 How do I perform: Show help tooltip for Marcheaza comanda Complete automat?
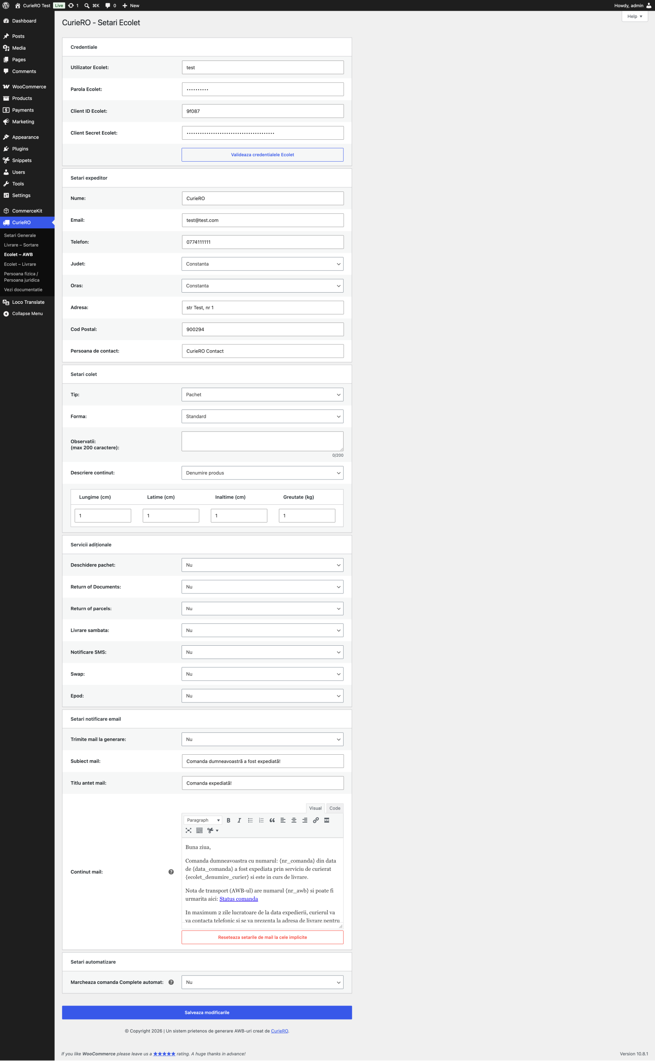171,982
